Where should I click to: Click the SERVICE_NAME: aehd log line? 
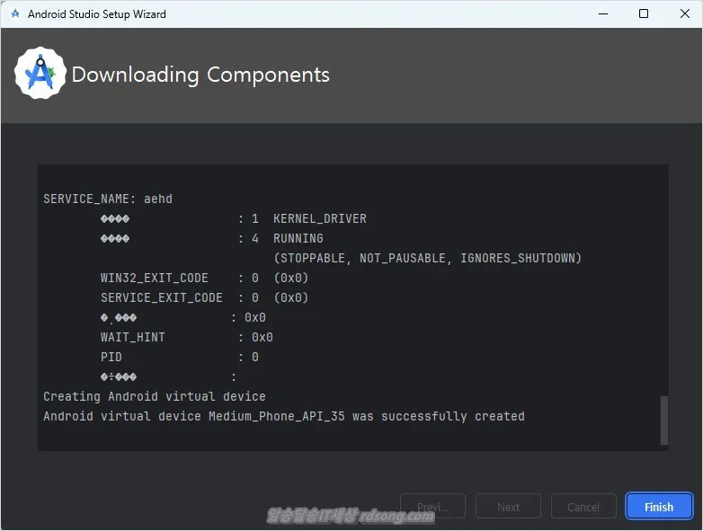click(108, 199)
